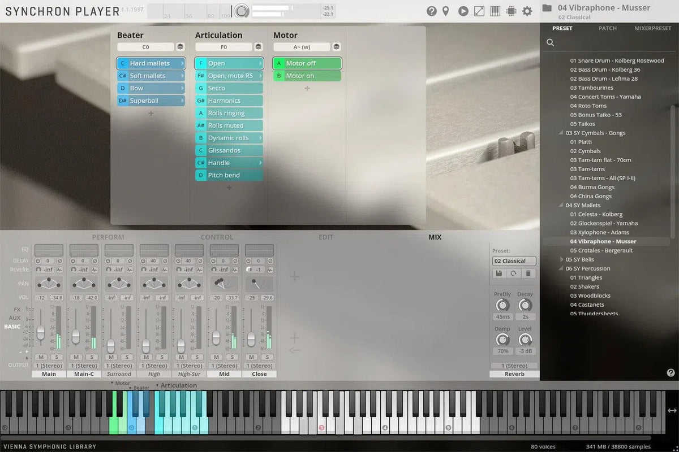Select the Motor on option
The image size is (679, 452).
pos(307,76)
